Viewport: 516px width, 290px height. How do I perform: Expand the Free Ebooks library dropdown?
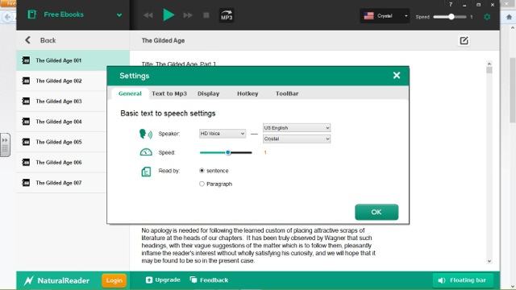coord(119,14)
